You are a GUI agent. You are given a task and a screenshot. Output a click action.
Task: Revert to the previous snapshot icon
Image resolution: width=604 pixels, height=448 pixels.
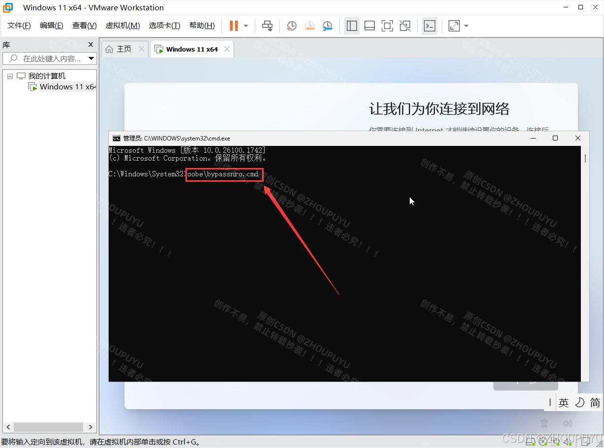coord(309,26)
